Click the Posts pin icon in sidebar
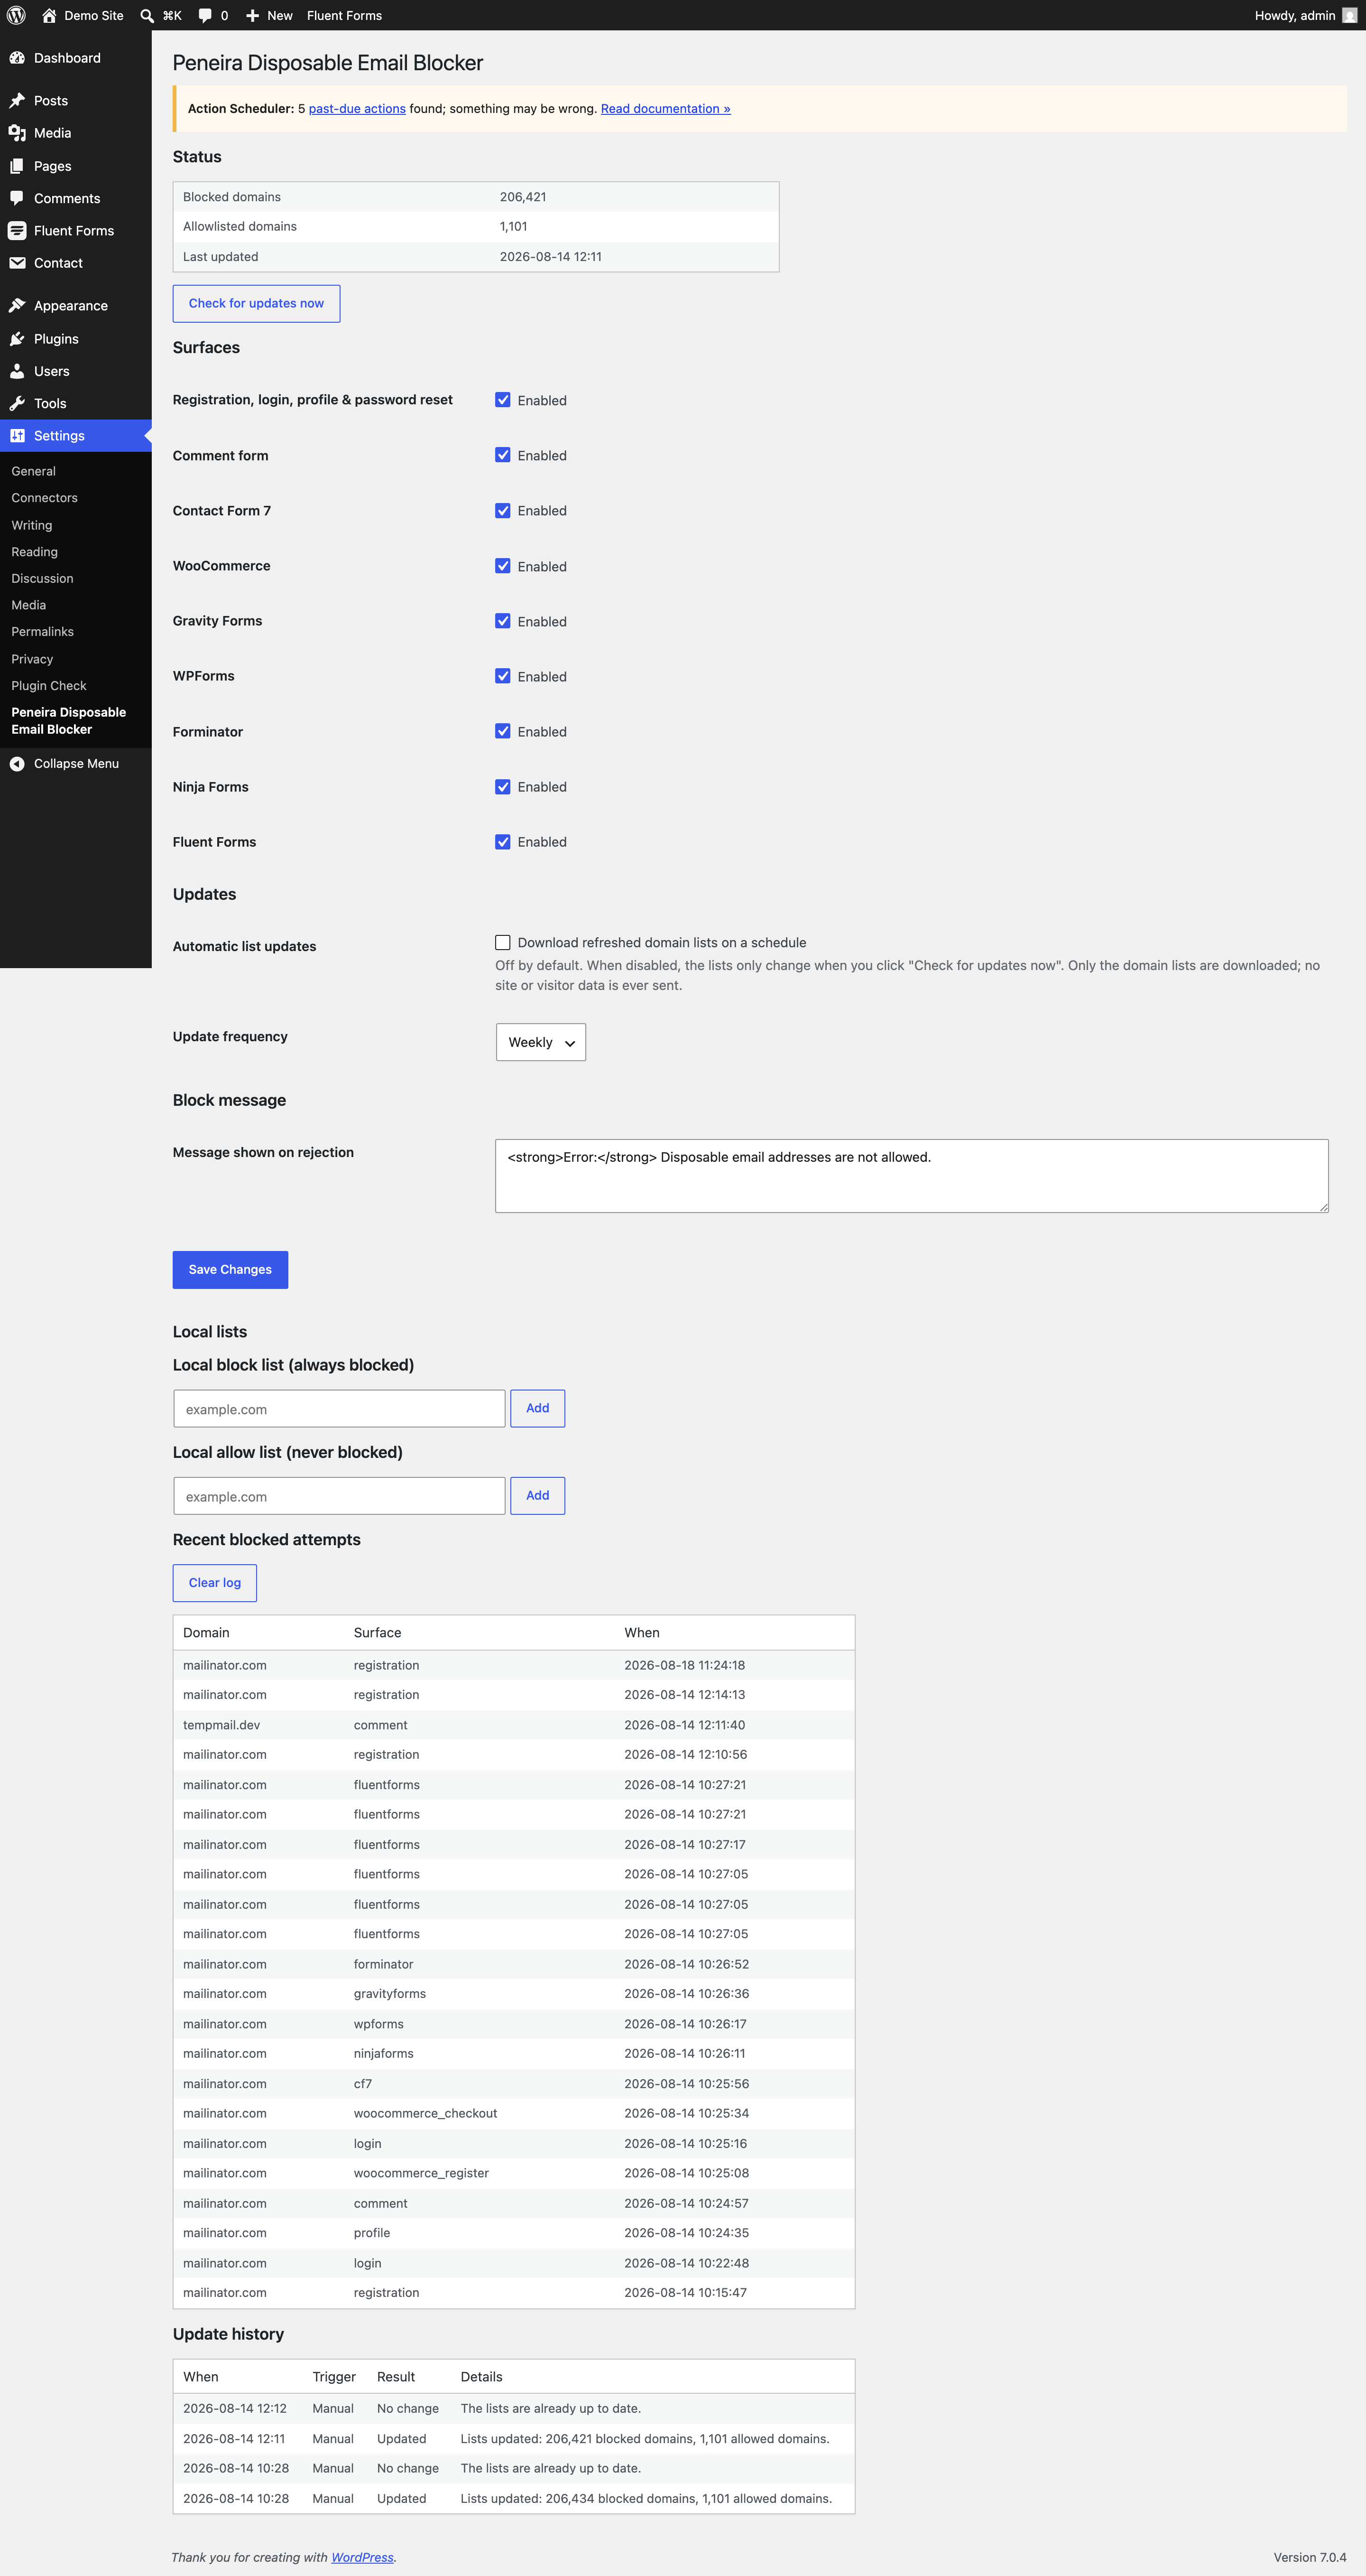Screen dimensions: 1366x2576 coord(17,101)
